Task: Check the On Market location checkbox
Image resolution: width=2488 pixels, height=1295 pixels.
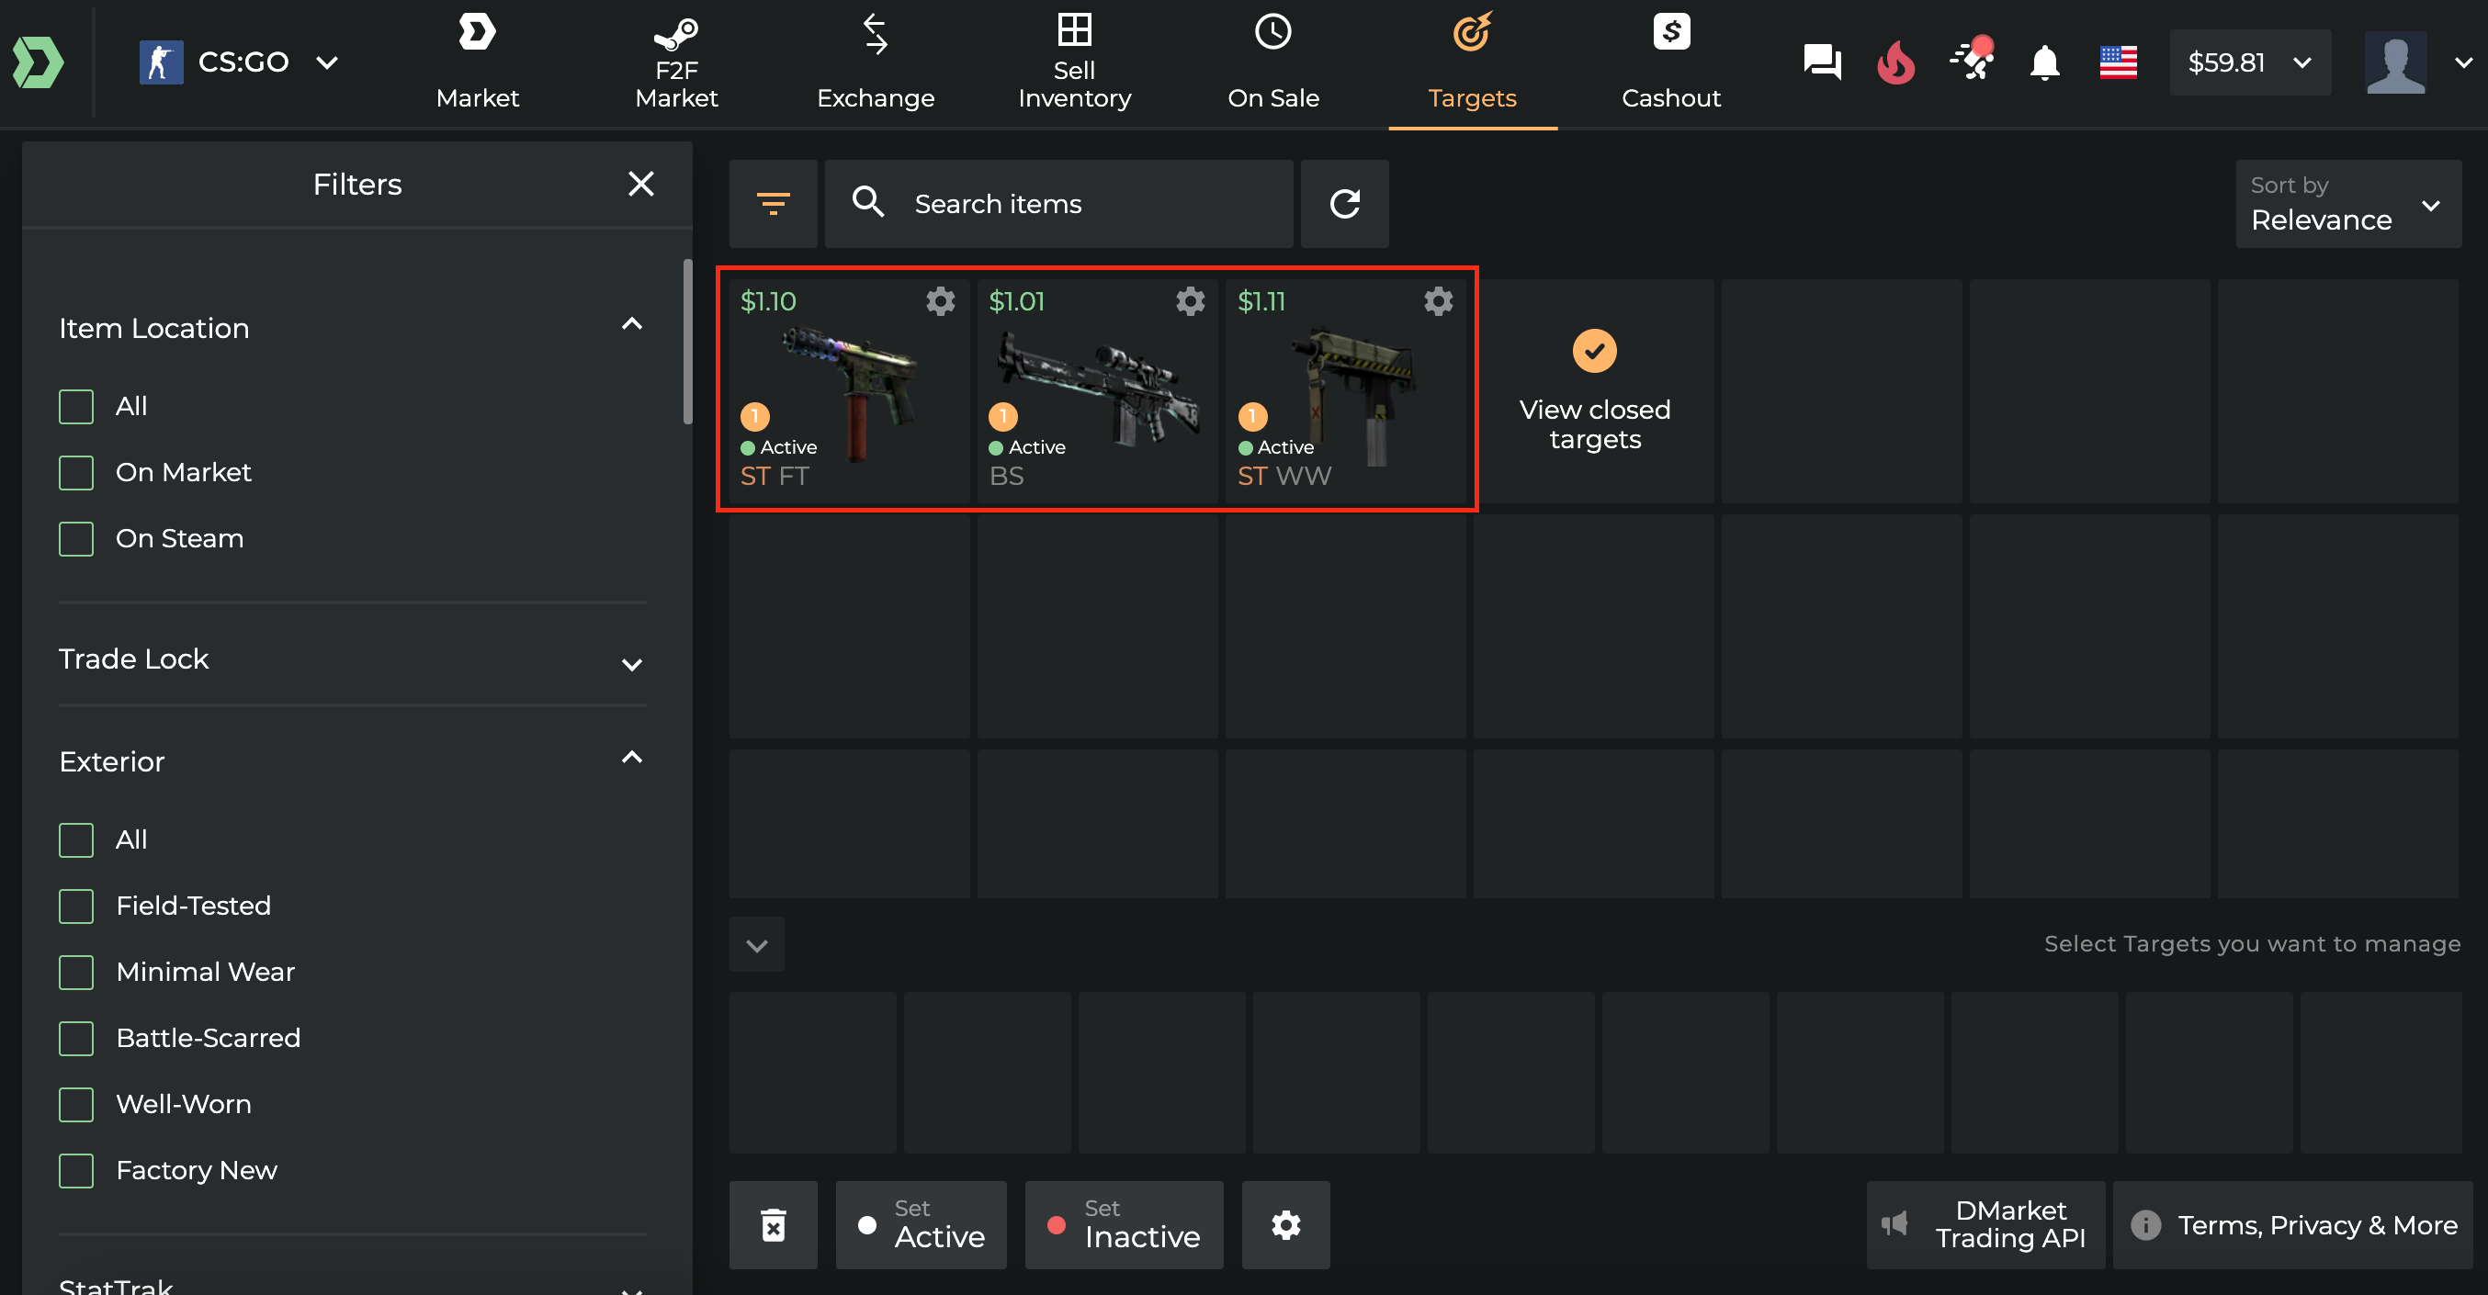Action: [x=76, y=473]
